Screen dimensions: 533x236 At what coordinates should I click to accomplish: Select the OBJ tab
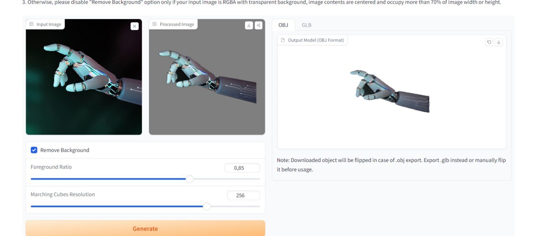[283, 25]
